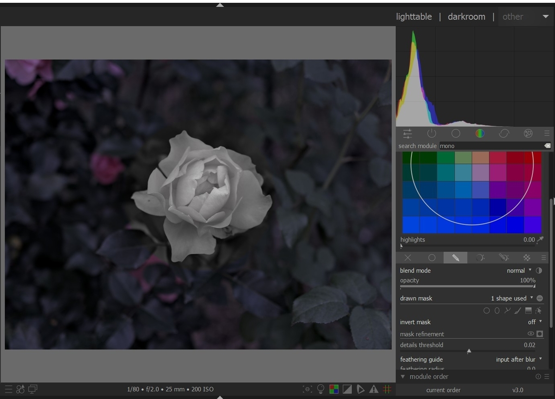555x399 pixels.
Task: Collapse the bottom panel arrow
Action: pyautogui.click(x=220, y=397)
